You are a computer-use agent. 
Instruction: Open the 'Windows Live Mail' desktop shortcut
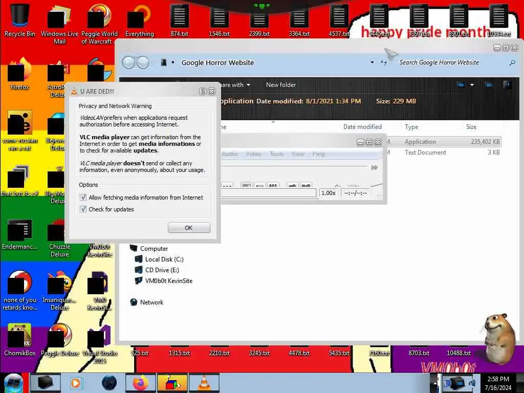59,24
